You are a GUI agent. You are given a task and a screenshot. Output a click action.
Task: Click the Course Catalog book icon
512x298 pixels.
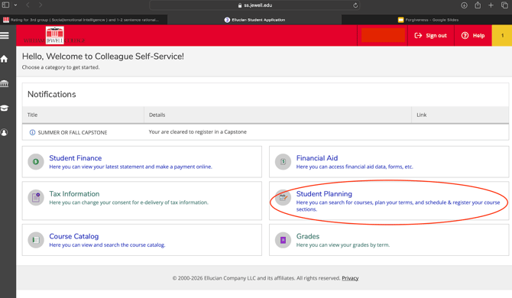[36, 240]
